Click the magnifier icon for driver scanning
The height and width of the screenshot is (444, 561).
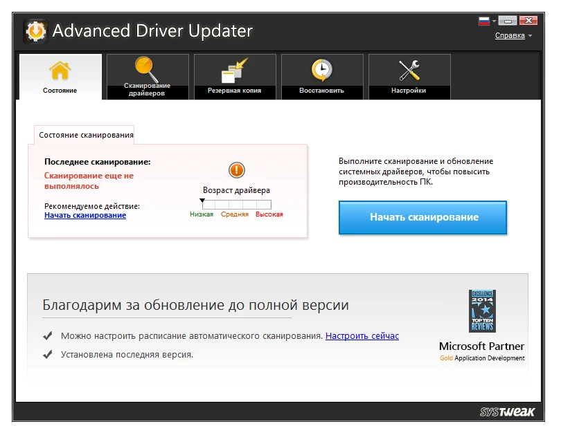[x=147, y=69]
